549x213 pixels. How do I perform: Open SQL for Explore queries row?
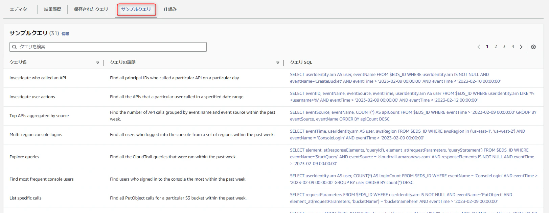coord(412,157)
